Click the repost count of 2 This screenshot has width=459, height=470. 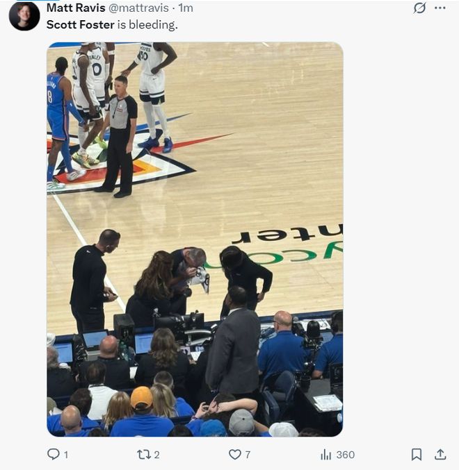click(x=156, y=455)
